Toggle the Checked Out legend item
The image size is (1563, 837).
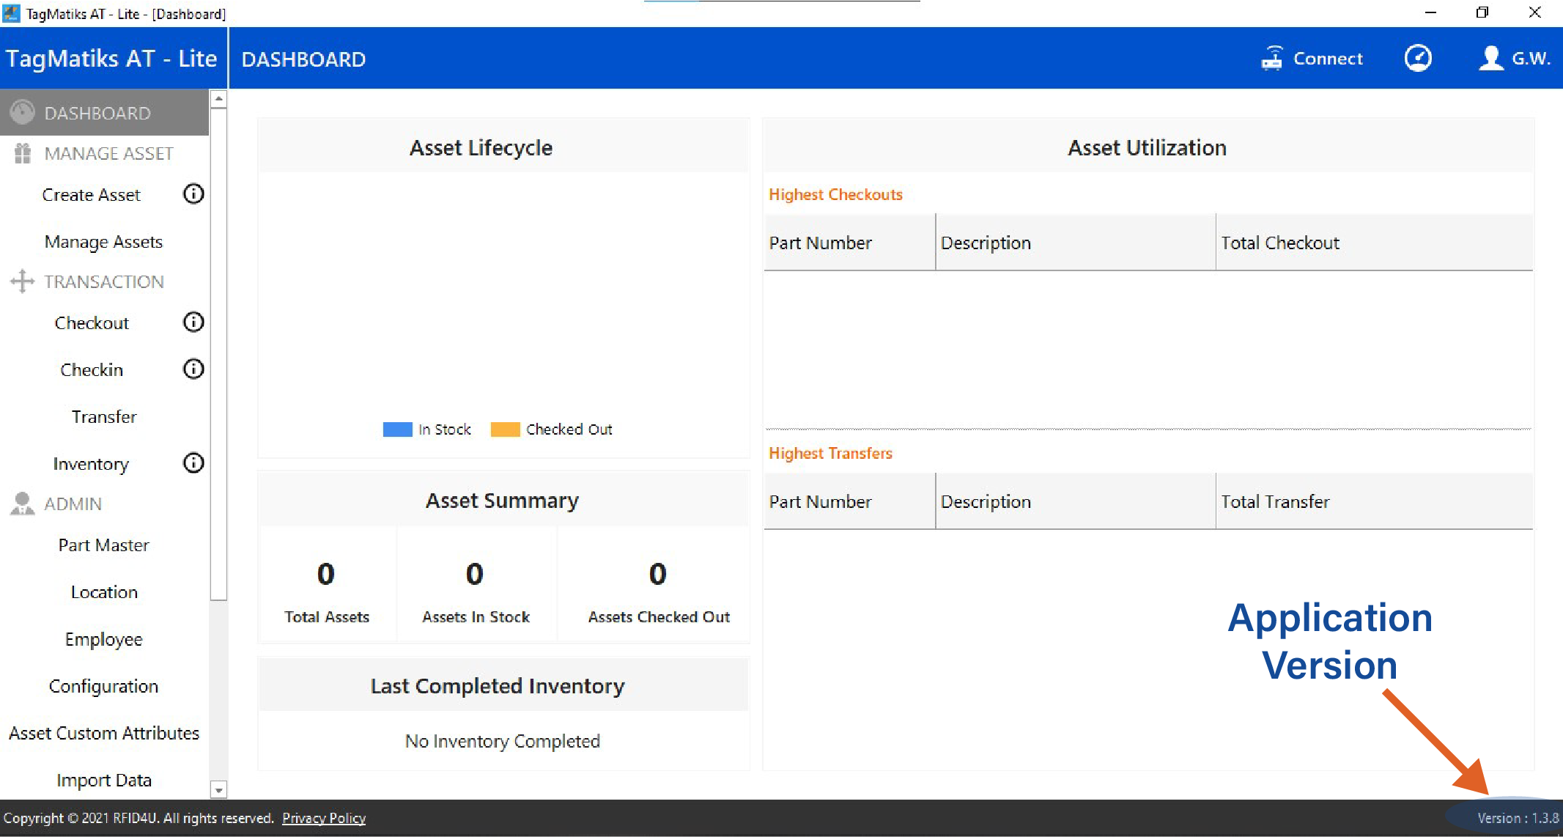[569, 429]
